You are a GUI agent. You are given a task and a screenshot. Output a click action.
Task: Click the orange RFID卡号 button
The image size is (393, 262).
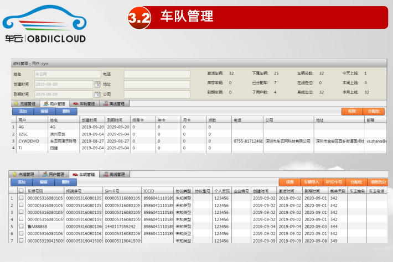(x=334, y=182)
